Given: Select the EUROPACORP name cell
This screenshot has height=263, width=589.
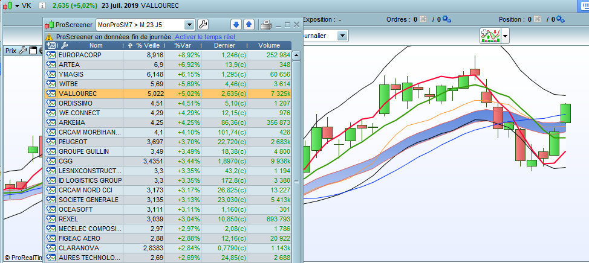Looking at the screenshot, I should pyautogui.click(x=89, y=55).
